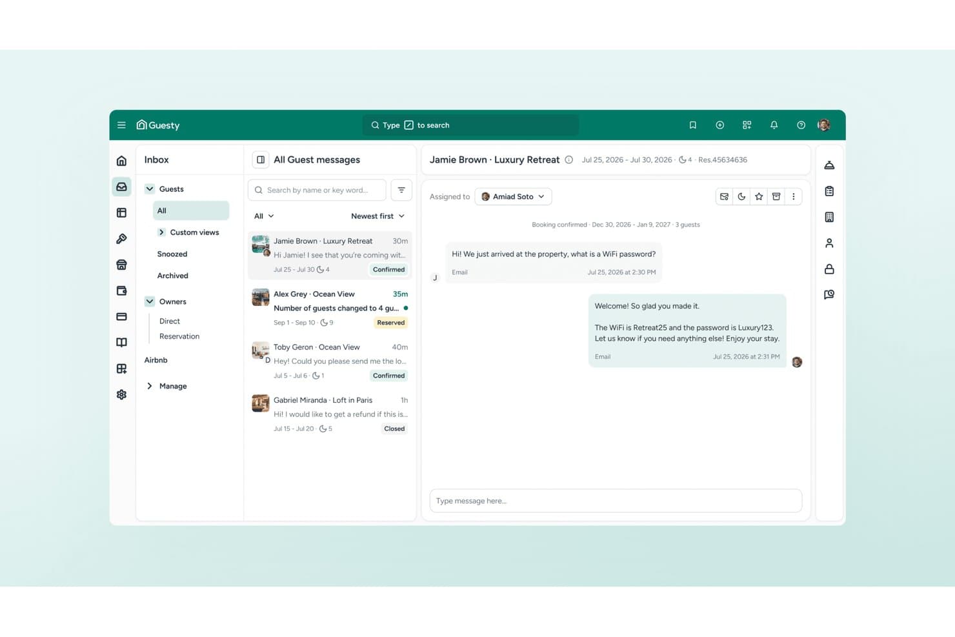The width and height of the screenshot is (955, 637).
Task: Mark conversation unread with envelope icon
Action: [725, 197]
